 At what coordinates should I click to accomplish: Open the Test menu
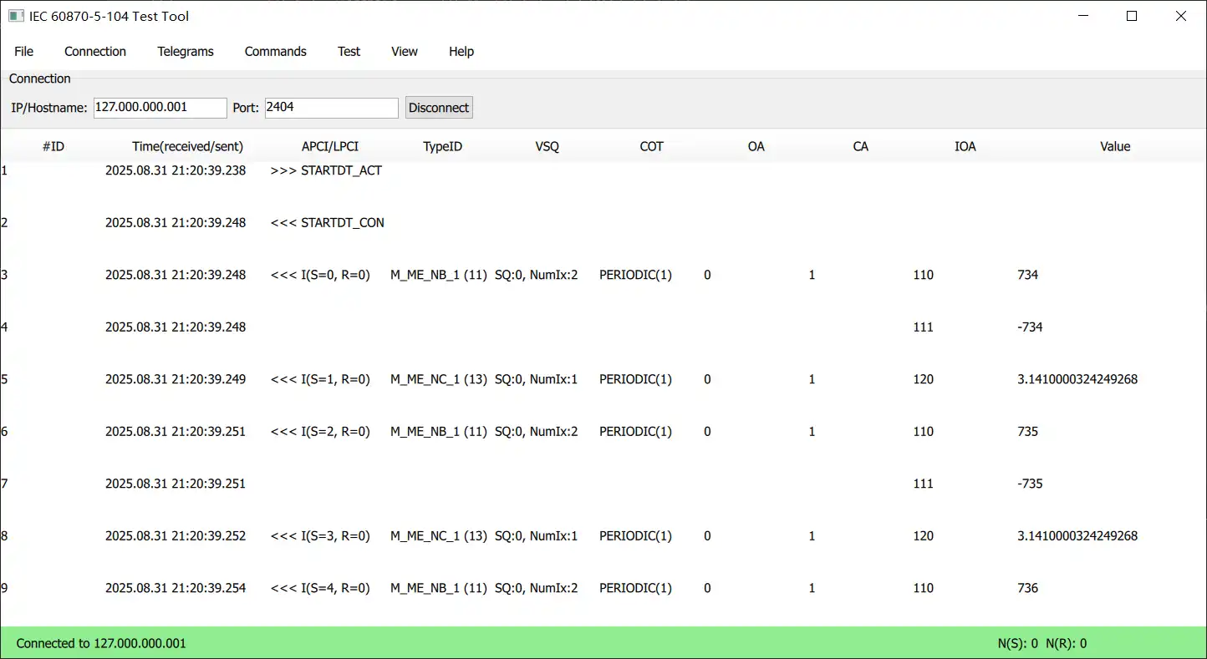[x=349, y=52]
